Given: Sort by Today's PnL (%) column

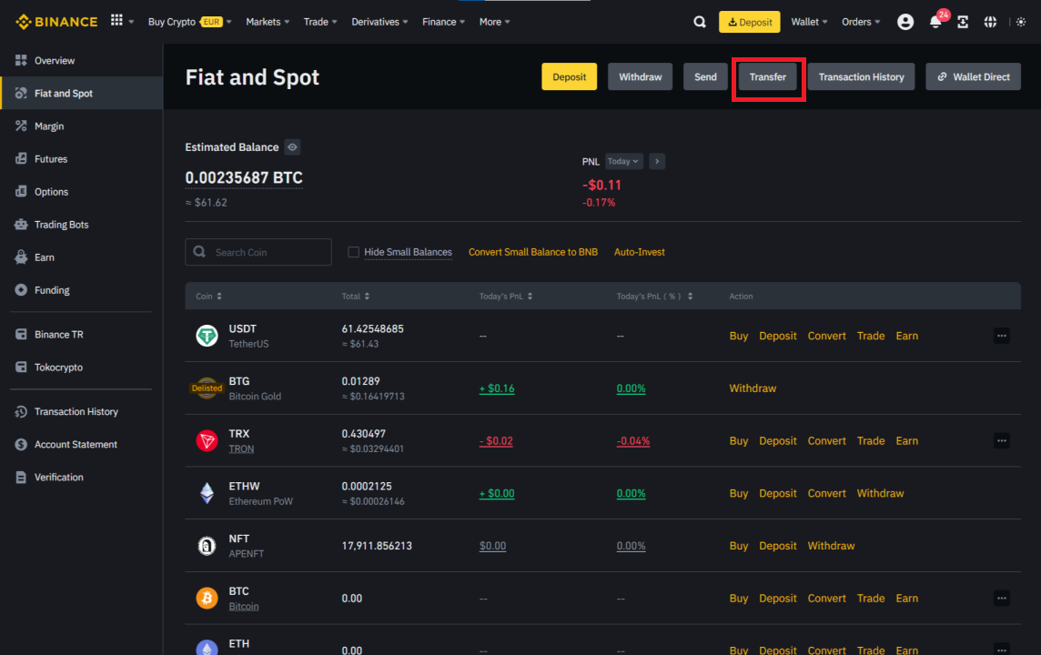Looking at the screenshot, I should tap(654, 296).
